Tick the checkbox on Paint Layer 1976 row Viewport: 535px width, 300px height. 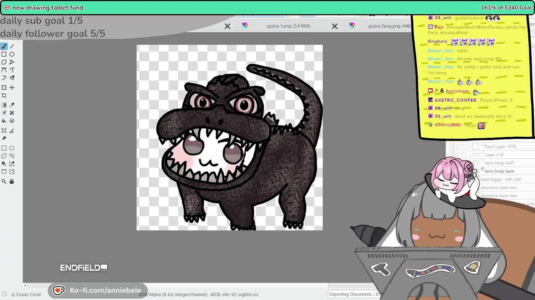464,147
